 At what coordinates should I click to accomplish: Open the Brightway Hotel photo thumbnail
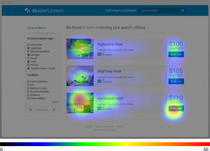pyautogui.click(x=80, y=76)
